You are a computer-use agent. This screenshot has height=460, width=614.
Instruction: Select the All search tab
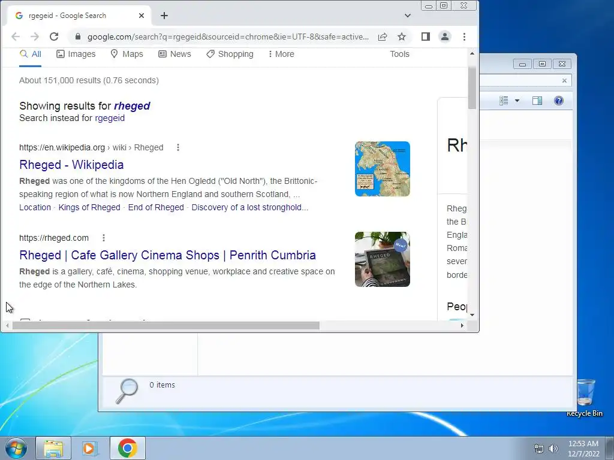(31, 54)
